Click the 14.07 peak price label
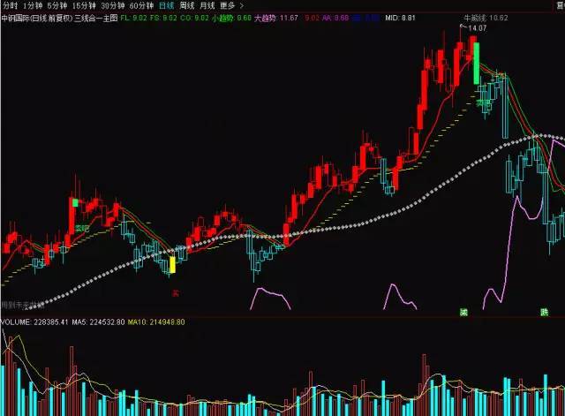 tap(478, 28)
